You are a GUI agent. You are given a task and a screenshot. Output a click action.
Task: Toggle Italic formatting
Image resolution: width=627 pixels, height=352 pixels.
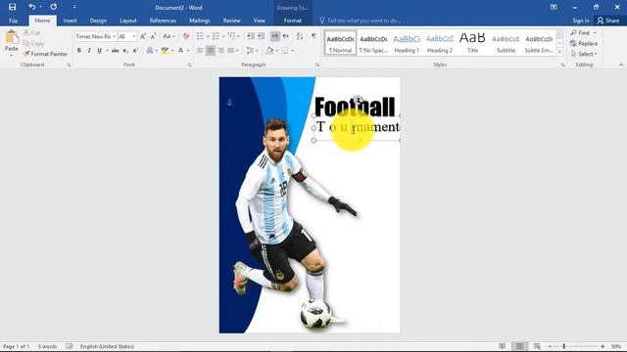89,50
